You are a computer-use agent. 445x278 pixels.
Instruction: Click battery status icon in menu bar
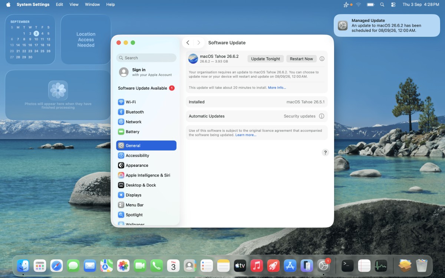[x=370, y=4]
